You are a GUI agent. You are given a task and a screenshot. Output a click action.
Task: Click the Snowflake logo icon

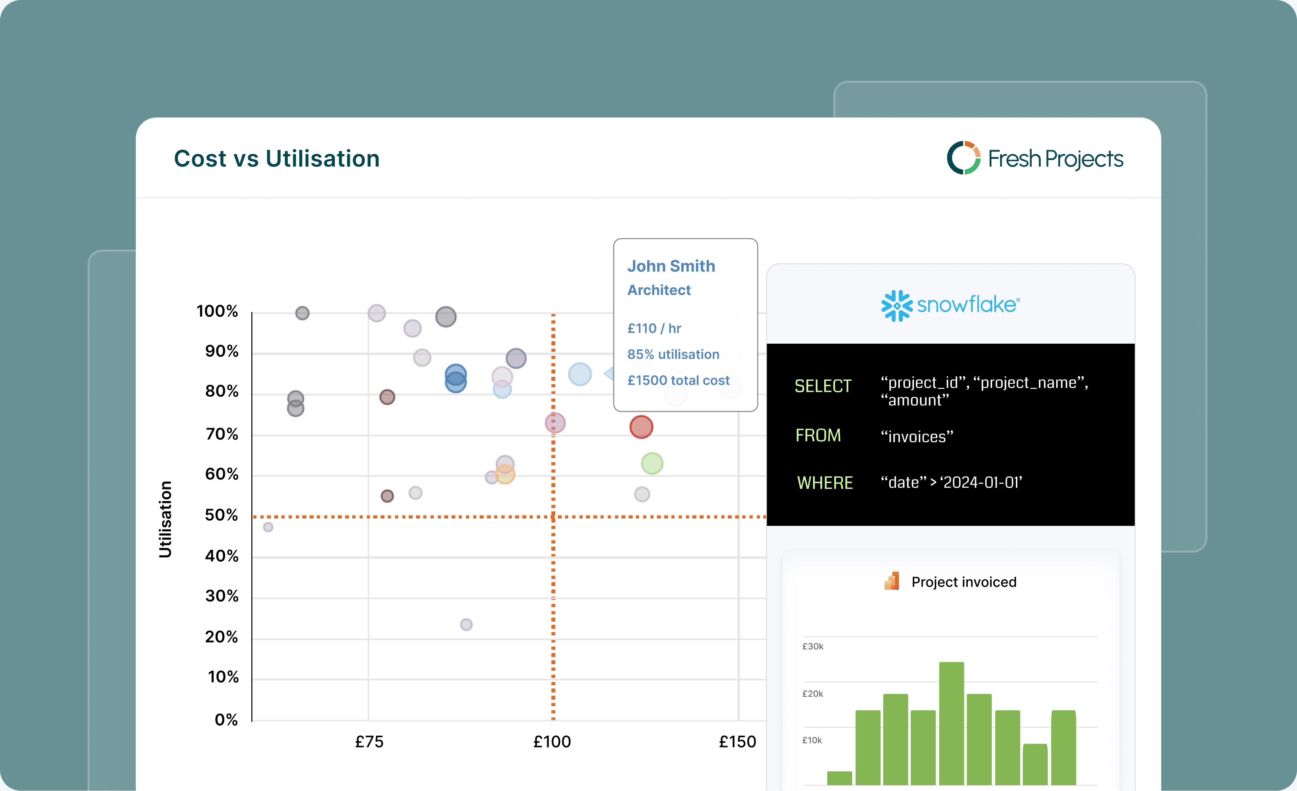(x=896, y=305)
